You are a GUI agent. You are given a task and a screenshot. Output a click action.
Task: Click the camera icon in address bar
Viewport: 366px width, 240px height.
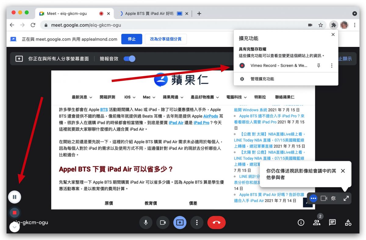(310, 25)
